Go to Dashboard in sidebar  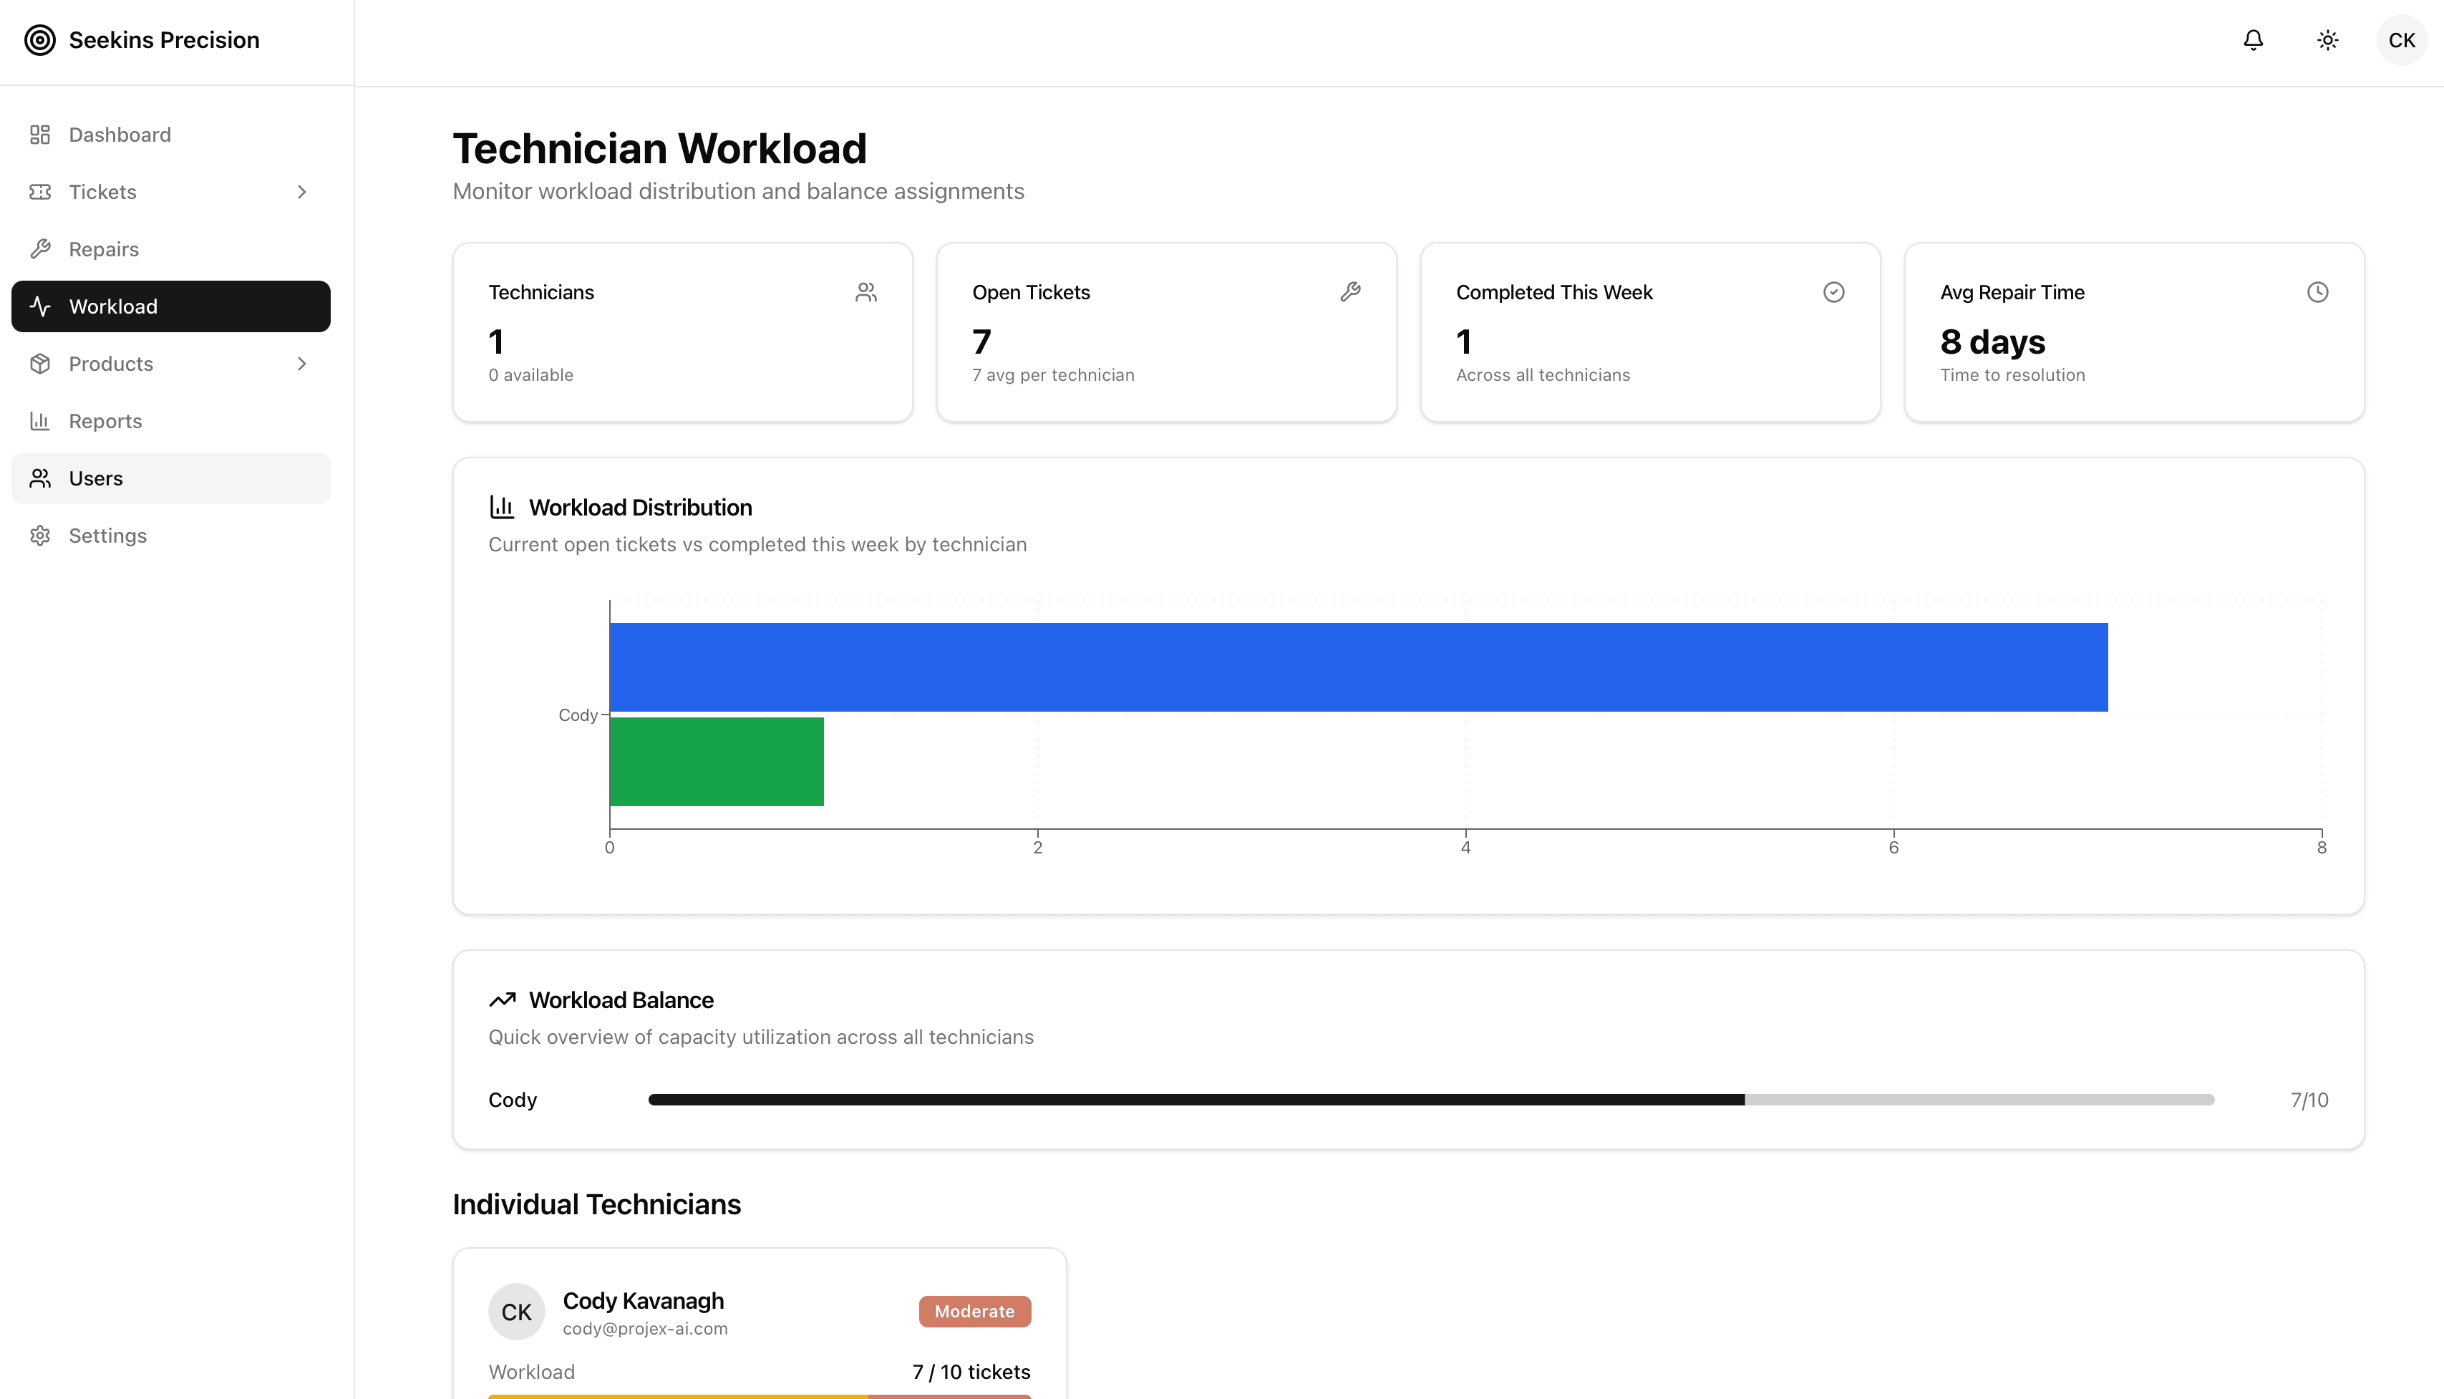[171, 135]
